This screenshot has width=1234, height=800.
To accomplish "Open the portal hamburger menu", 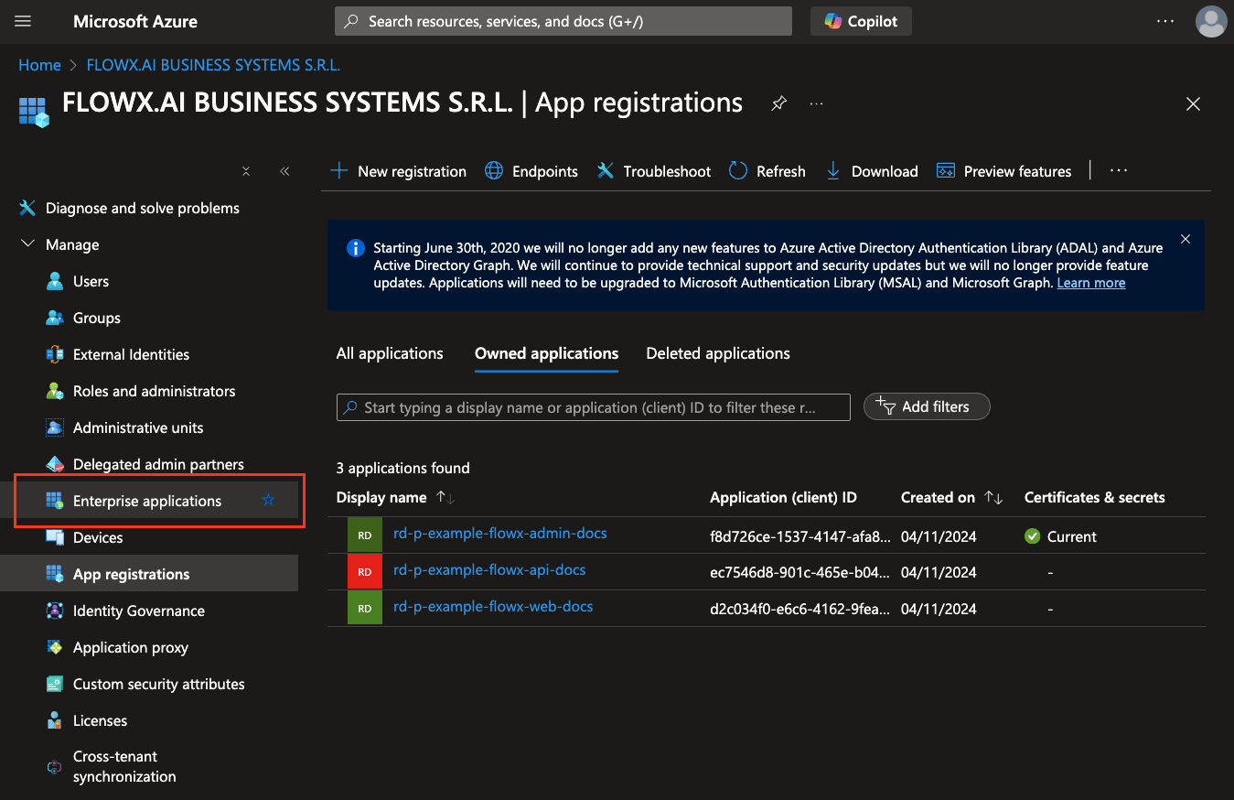I will click(24, 21).
